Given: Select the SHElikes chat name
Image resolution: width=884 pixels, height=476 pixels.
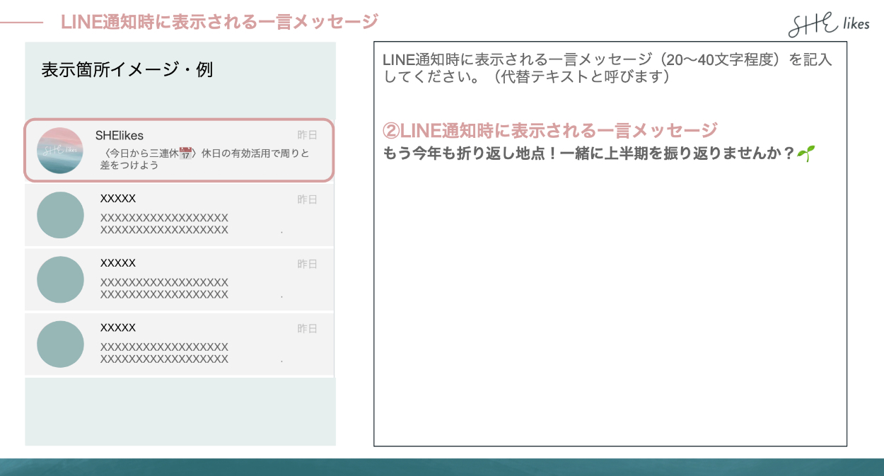Looking at the screenshot, I should [119, 136].
